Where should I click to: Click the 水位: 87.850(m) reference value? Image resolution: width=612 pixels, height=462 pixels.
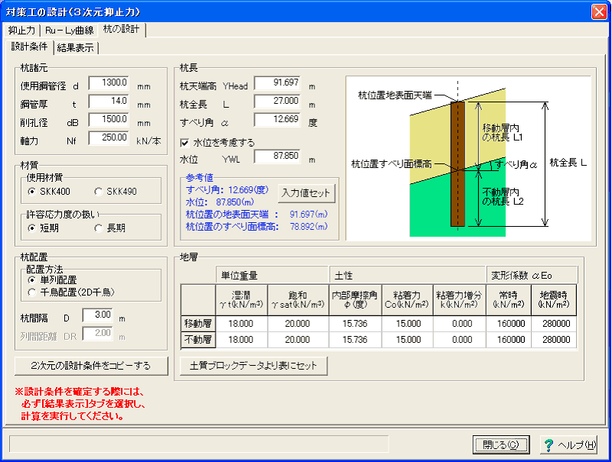220,202
